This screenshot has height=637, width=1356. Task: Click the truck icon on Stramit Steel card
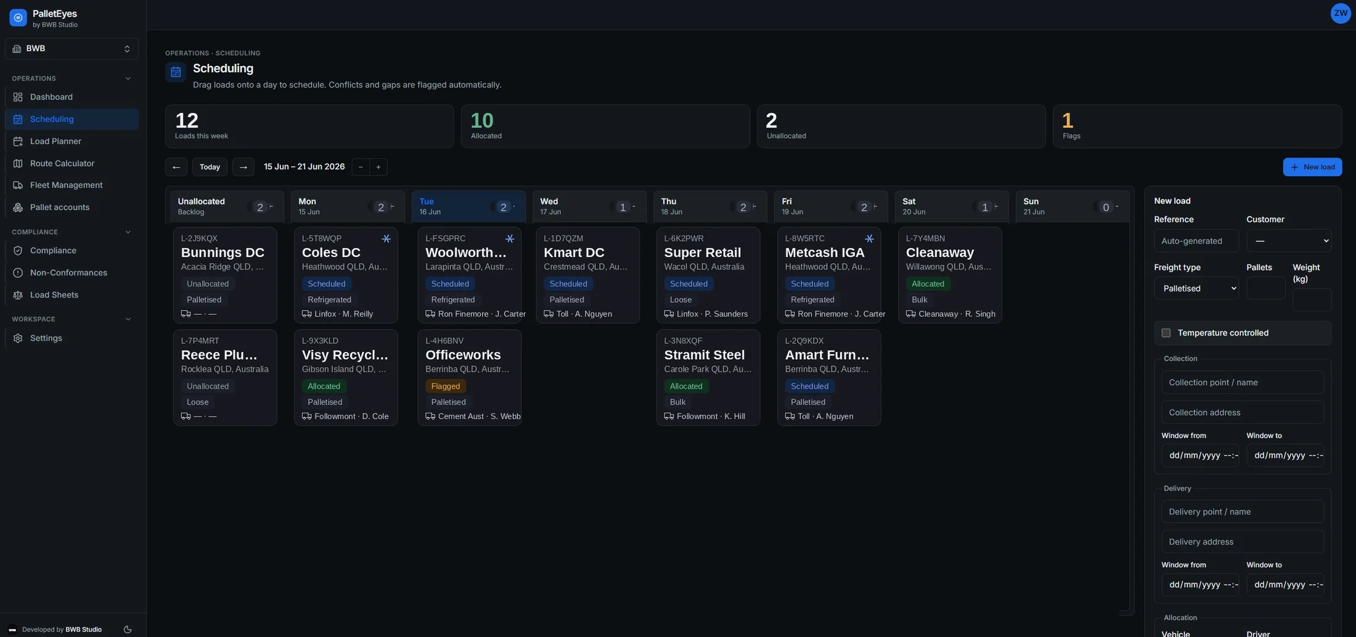[x=669, y=416]
